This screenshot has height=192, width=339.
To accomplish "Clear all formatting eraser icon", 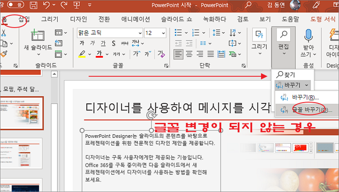I will (x=161, y=54).
